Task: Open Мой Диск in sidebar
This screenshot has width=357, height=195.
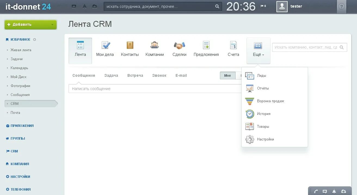Action: pos(19,77)
